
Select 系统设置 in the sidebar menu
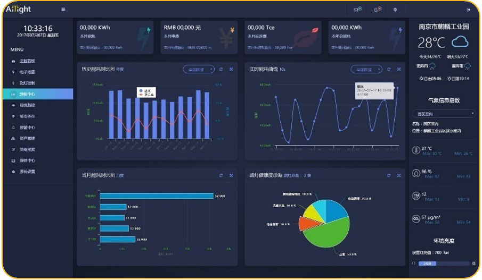[27, 172]
